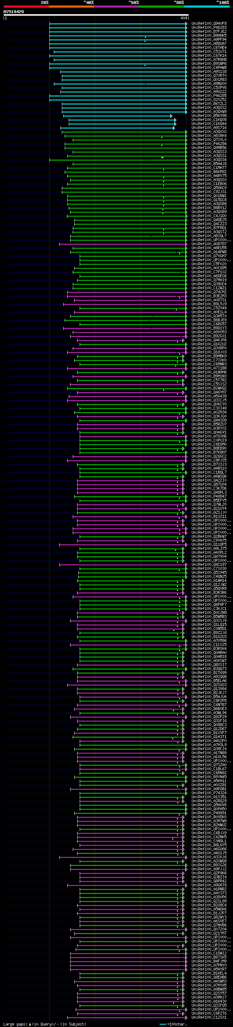Image resolution: width=233 pixels, height=1027 pixels.
Task: Click the cyan alignment bar for UniRef100_C1KQ44
Action: (122, 124)
